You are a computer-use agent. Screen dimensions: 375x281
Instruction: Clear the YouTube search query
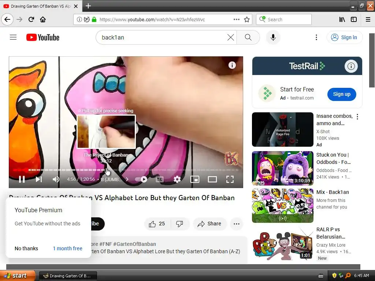231,37
